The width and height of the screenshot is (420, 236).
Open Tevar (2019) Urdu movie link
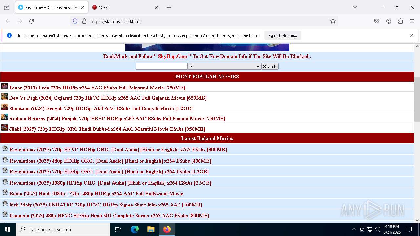pos(97,88)
